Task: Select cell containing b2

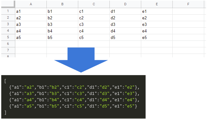Action: pyautogui.click(x=62, y=18)
